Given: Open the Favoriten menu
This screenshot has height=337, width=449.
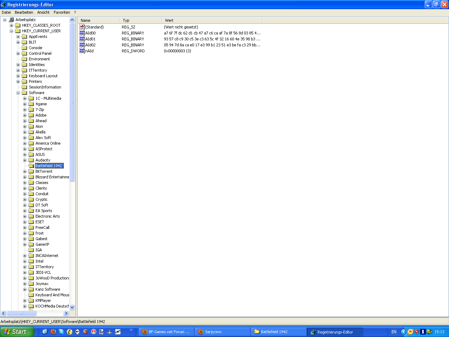Looking at the screenshot, I should (62, 12).
